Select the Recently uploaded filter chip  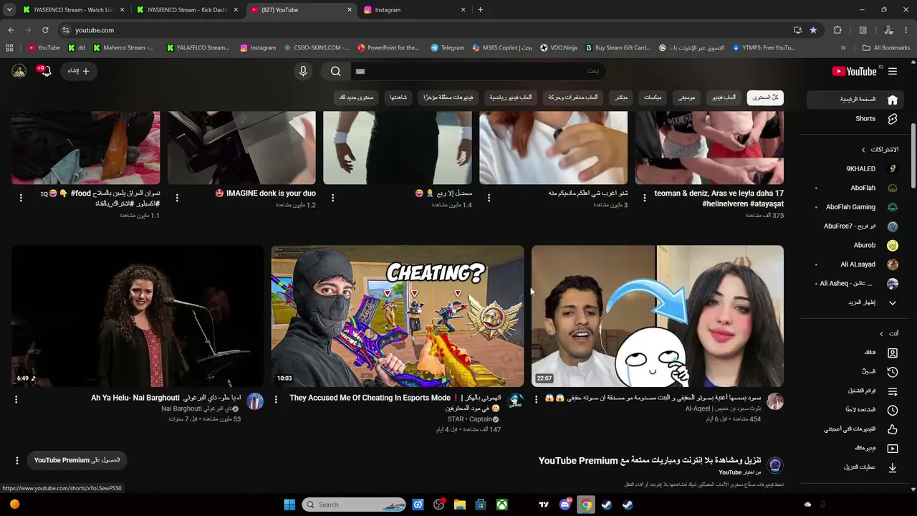(x=448, y=97)
